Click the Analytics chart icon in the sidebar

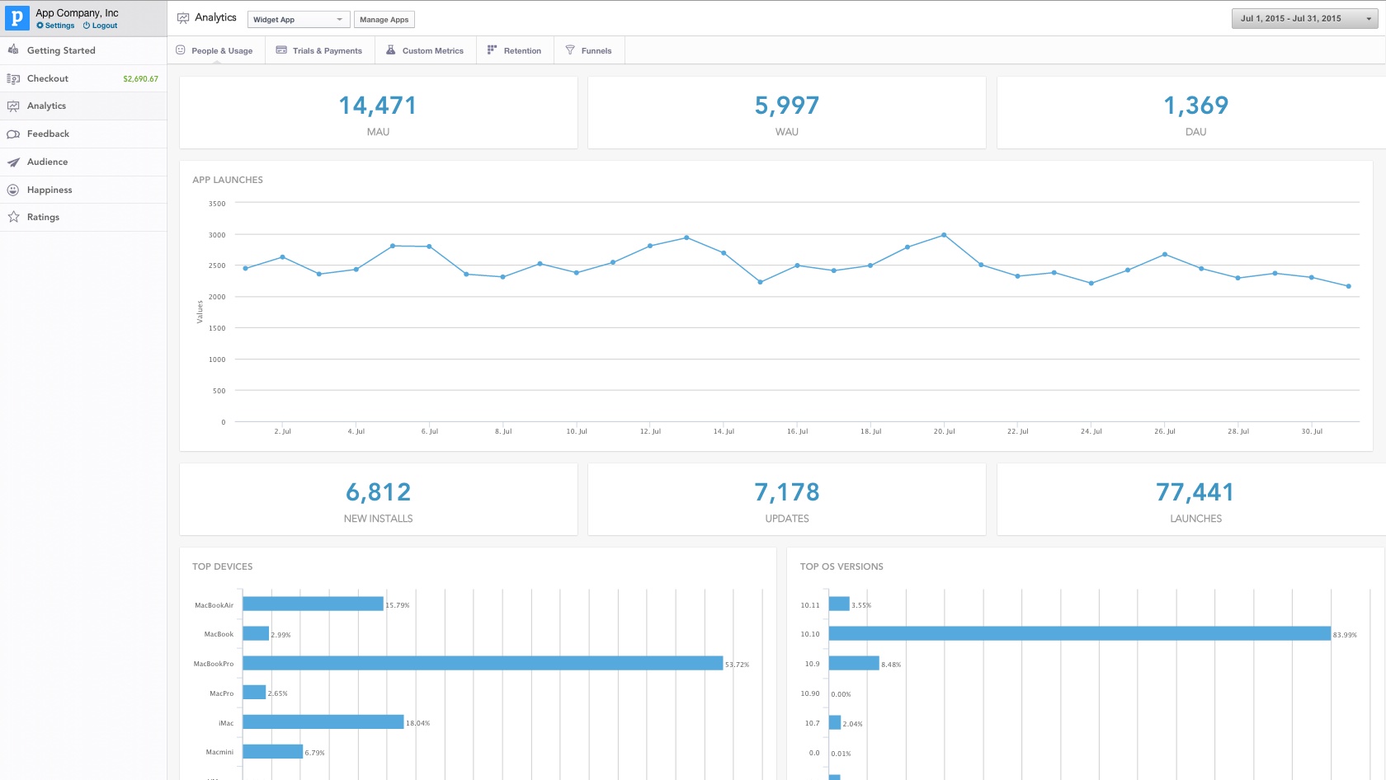tap(13, 106)
